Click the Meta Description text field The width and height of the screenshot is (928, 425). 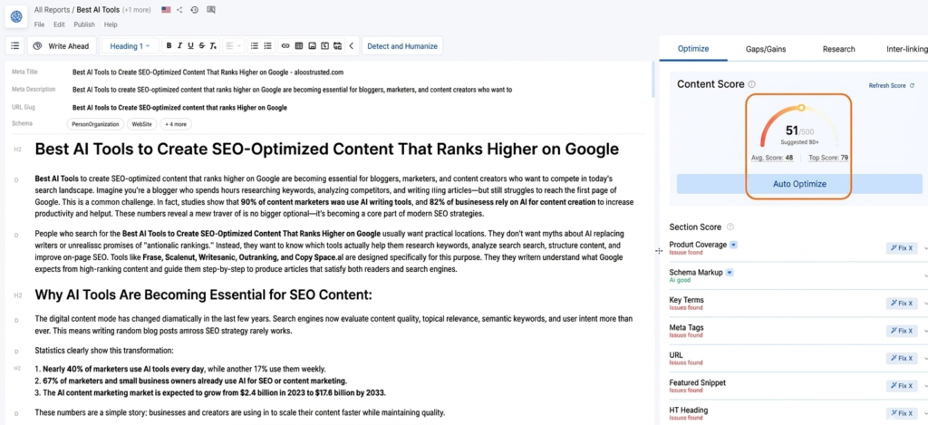pos(293,90)
